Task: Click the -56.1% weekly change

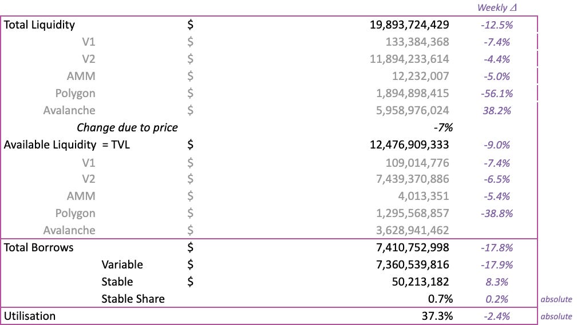Action: (x=497, y=94)
